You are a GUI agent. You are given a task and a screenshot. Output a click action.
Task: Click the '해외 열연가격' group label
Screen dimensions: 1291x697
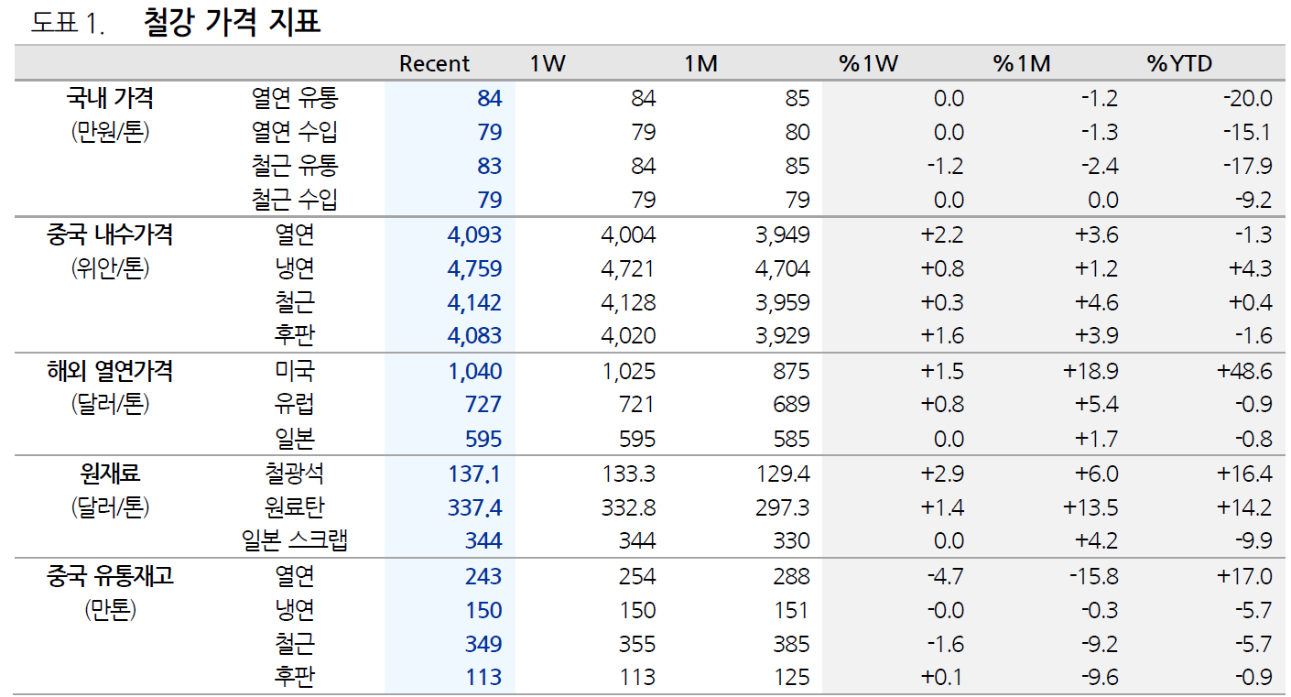pos(110,370)
